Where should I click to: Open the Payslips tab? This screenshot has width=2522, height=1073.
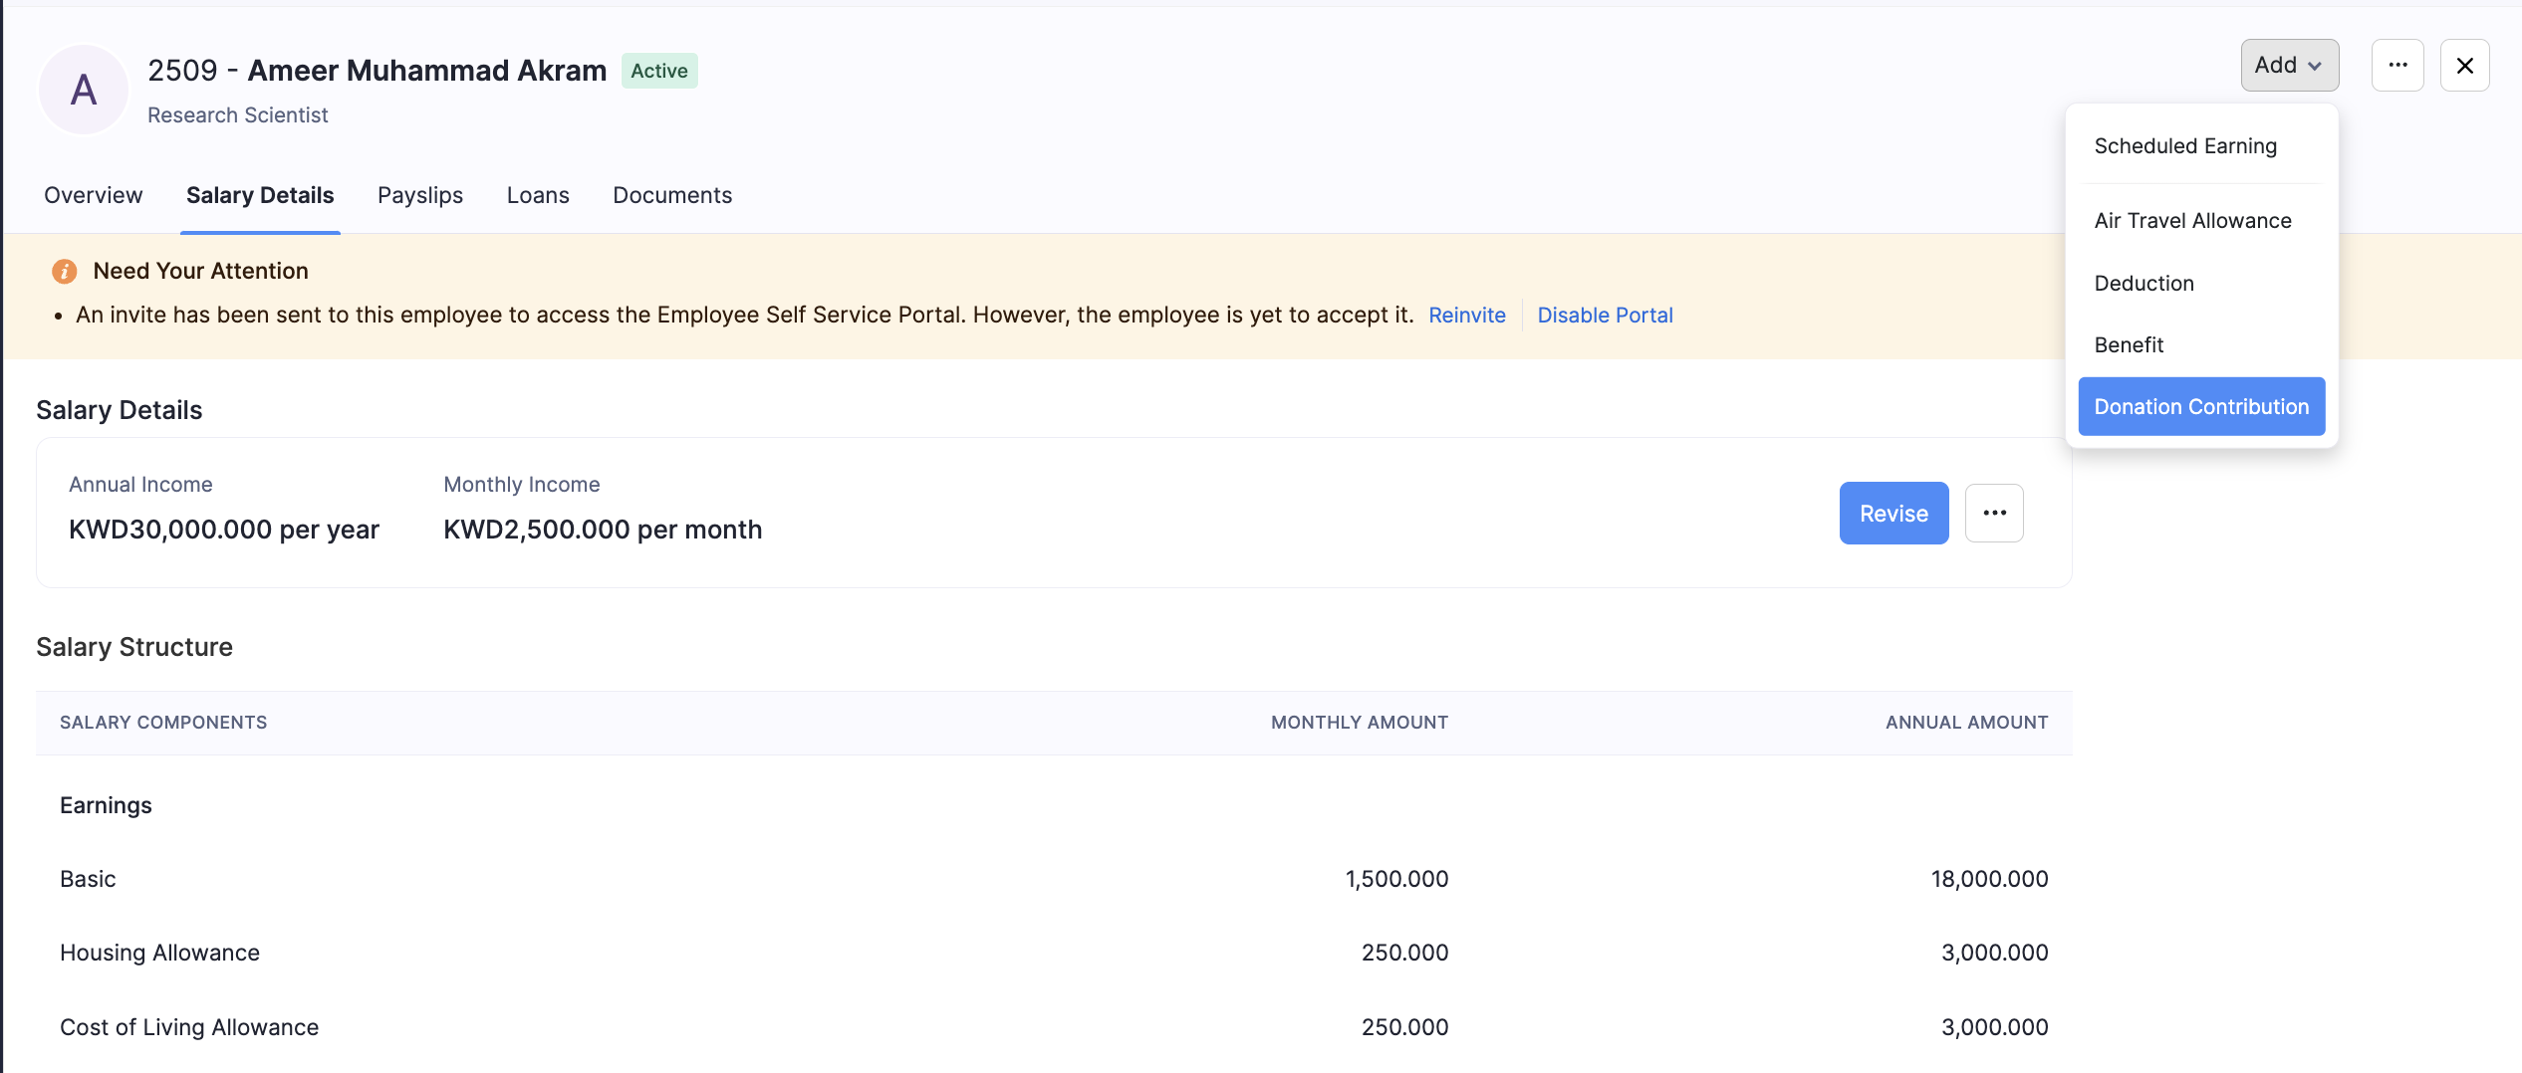pos(420,195)
